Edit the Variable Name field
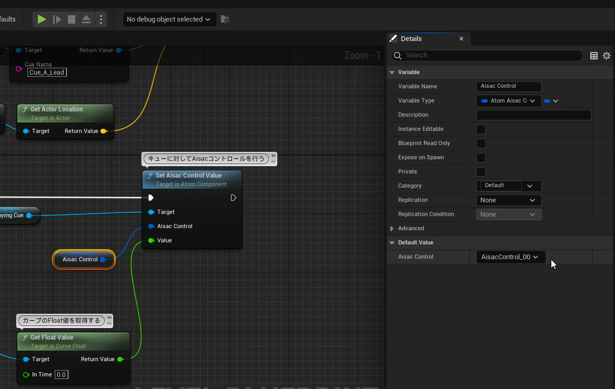Viewport: 615px width, 389px height. point(509,86)
